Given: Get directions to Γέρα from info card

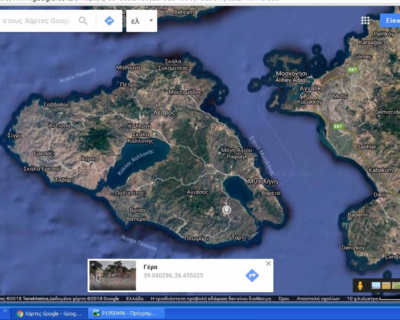Looking at the screenshot, I should pyautogui.click(x=252, y=275).
